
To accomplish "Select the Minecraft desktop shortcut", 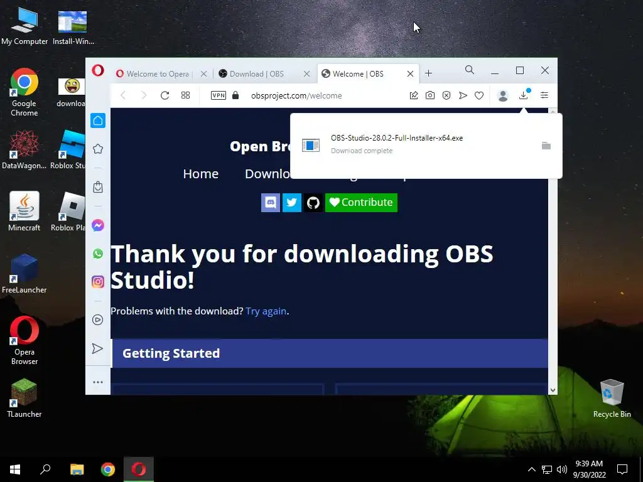I will tap(24, 212).
